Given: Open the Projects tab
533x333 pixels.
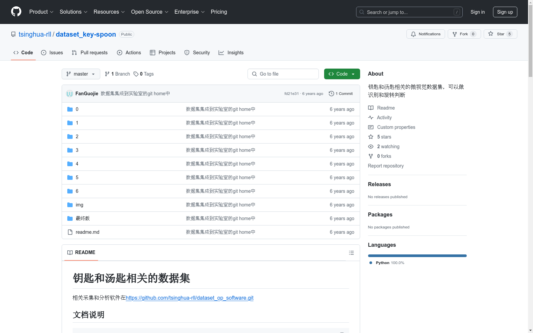Looking at the screenshot, I should (x=163, y=53).
